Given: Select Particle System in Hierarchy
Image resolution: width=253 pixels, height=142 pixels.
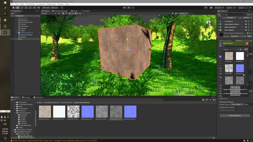Looking at the screenshot, I should coord(26,35).
